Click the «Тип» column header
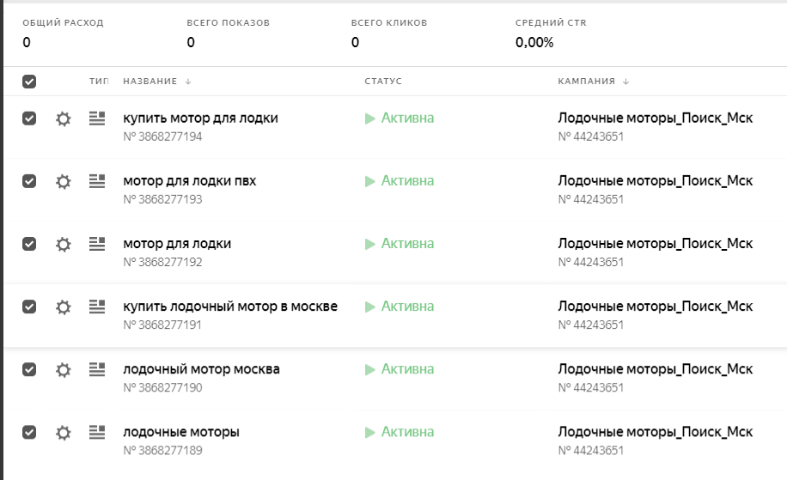 click(x=98, y=82)
